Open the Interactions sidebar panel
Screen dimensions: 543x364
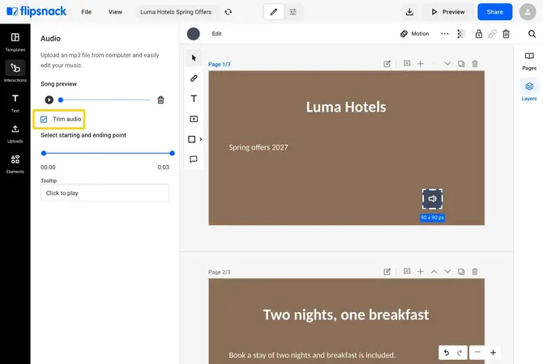15,72
